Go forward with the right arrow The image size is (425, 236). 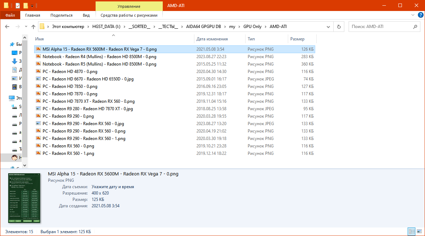[x=18, y=27]
